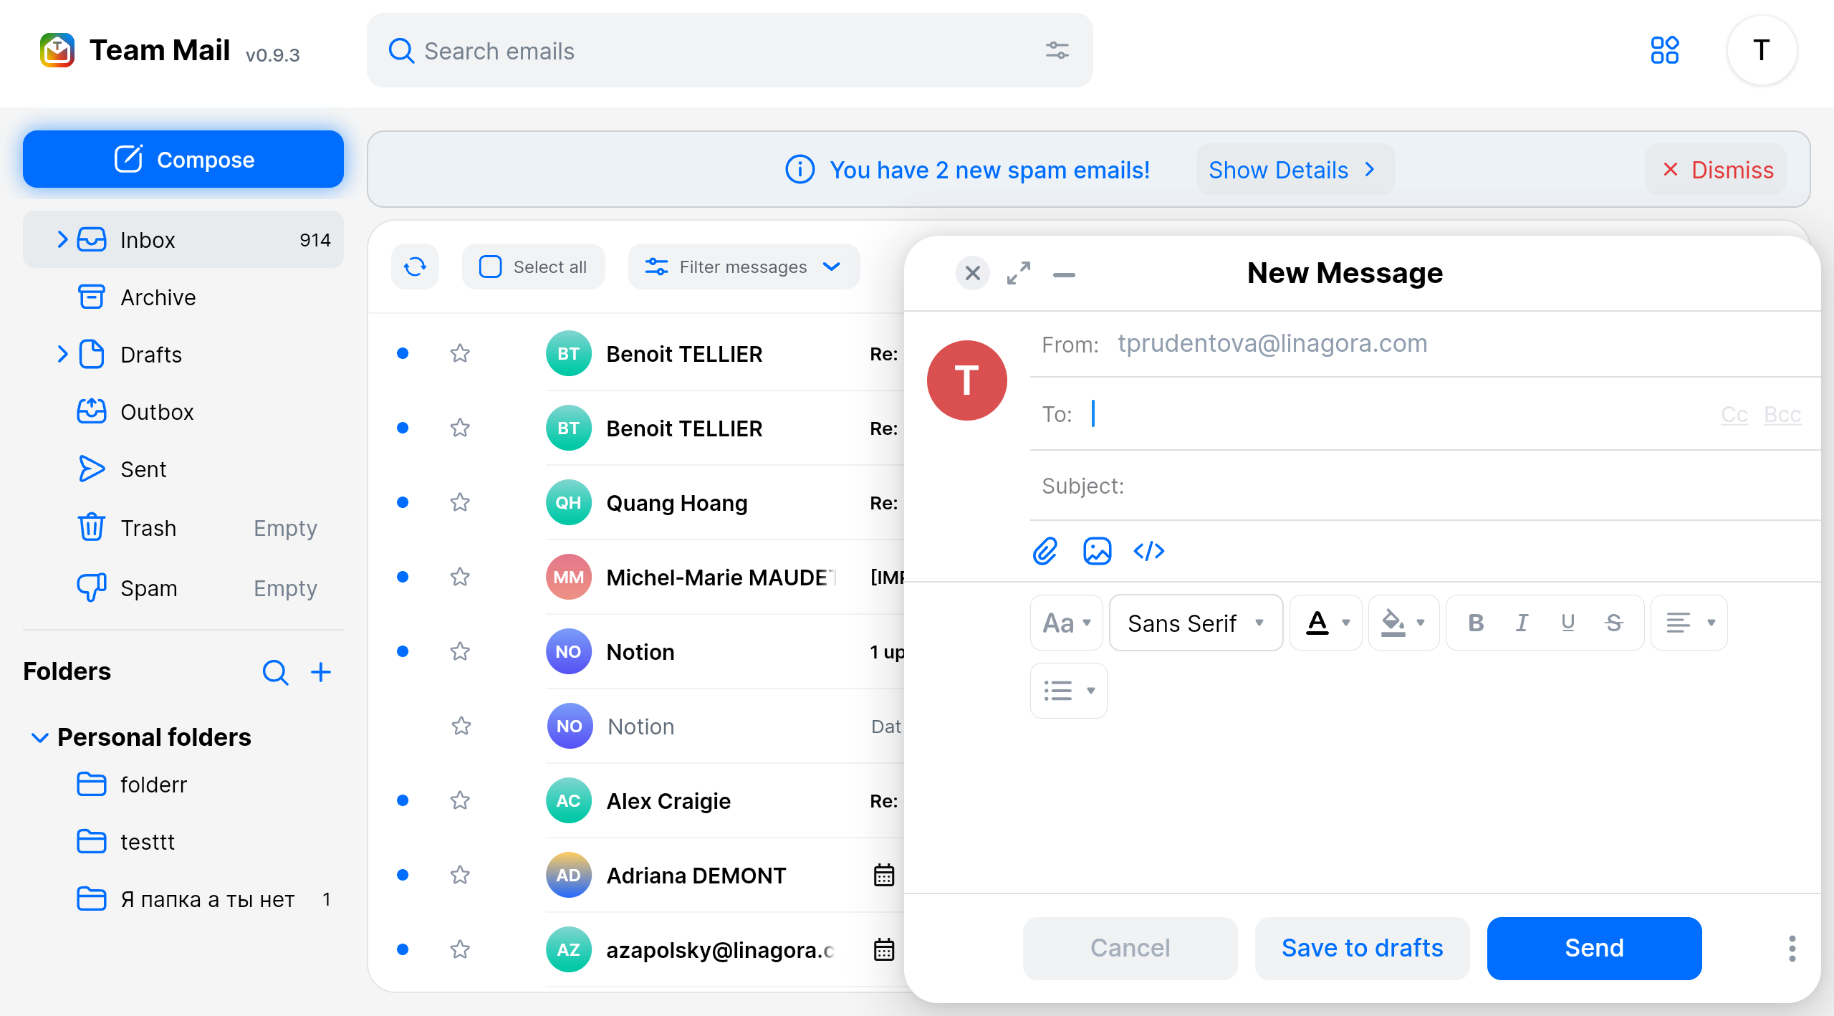Apply strikethrough formatting
Image resolution: width=1834 pixels, height=1016 pixels.
(1613, 622)
